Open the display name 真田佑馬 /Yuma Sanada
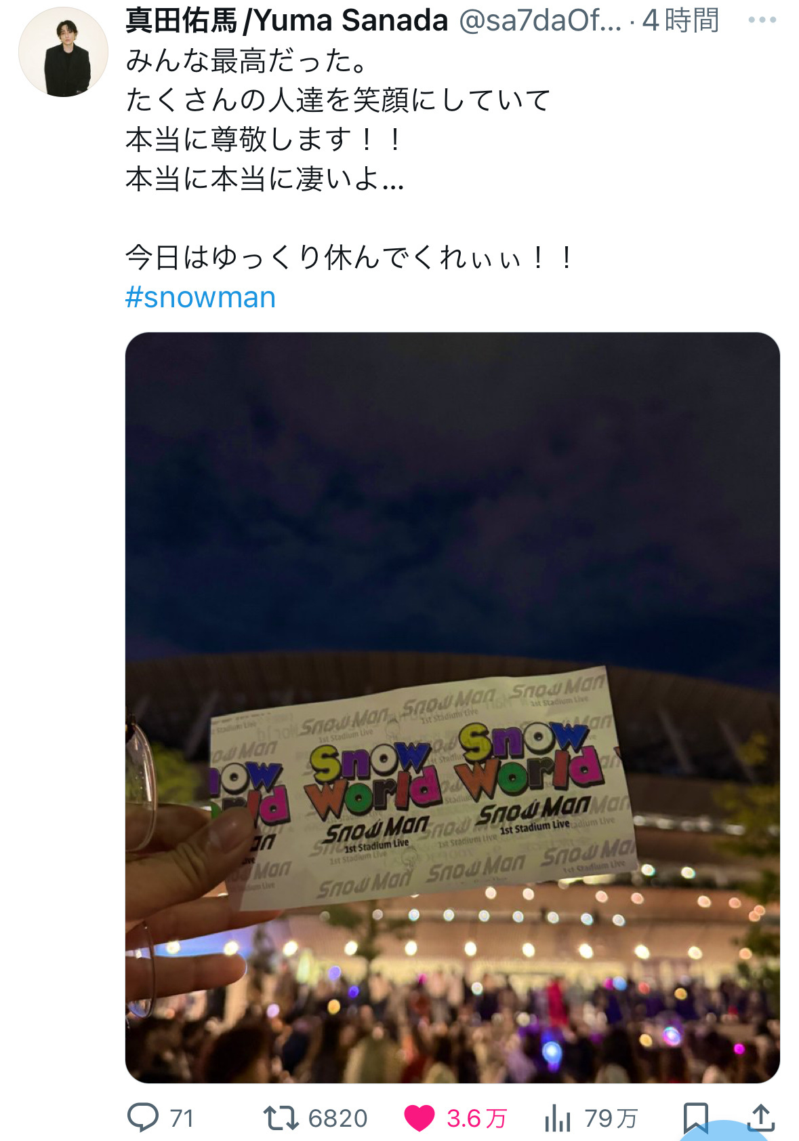This screenshot has height=1141, width=799. [287, 21]
